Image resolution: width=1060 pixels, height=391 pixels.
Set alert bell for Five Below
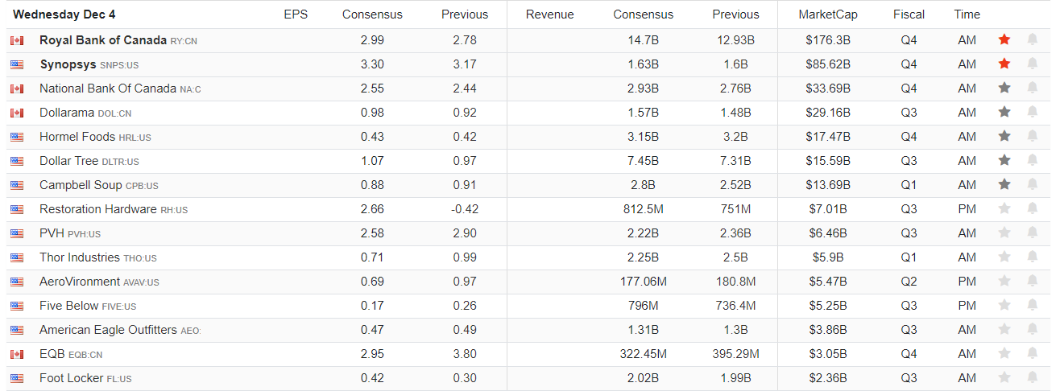(1032, 305)
